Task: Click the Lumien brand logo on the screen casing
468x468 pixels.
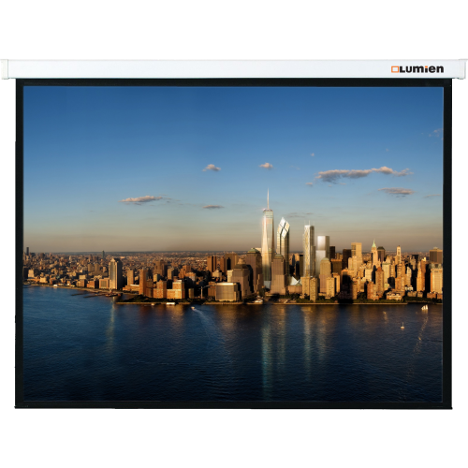Action: [417, 69]
